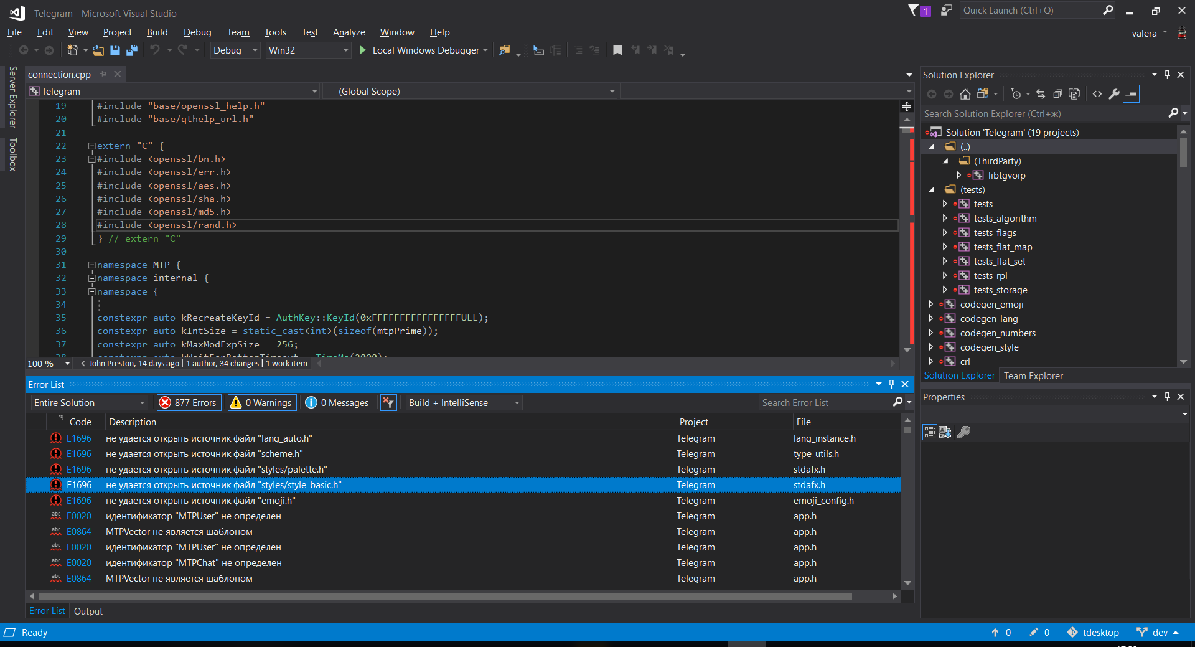The image size is (1195, 647).
Task: Collapse the (tests) folder in Solution Explorer
Action: coord(932,190)
